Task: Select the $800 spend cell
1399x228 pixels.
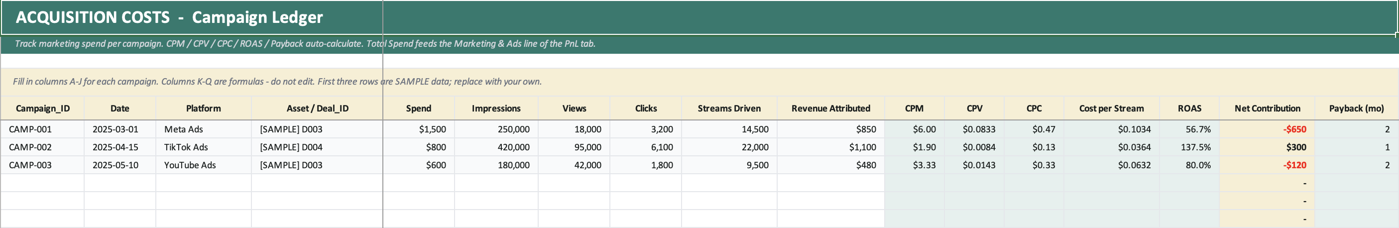Action: pos(419,147)
